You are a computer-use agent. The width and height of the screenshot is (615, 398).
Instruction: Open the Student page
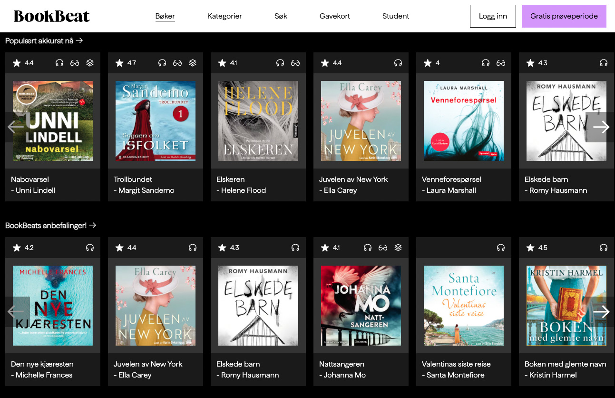[x=396, y=16]
